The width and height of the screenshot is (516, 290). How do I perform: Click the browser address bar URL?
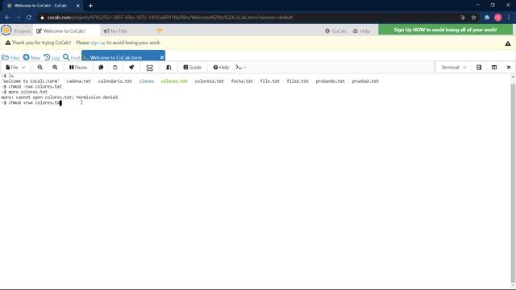pyautogui.click(x=170, y=18)
